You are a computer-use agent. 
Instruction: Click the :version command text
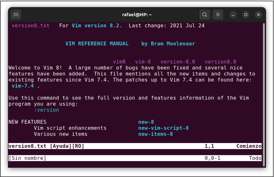tap(46, 110)
